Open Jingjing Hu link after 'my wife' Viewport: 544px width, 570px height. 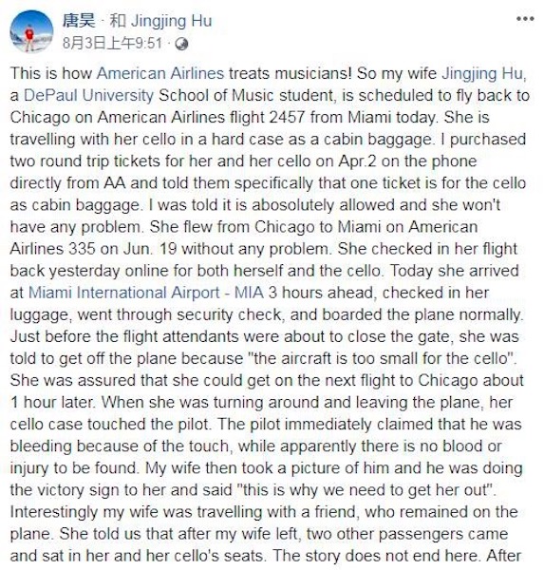pos(483,74)
